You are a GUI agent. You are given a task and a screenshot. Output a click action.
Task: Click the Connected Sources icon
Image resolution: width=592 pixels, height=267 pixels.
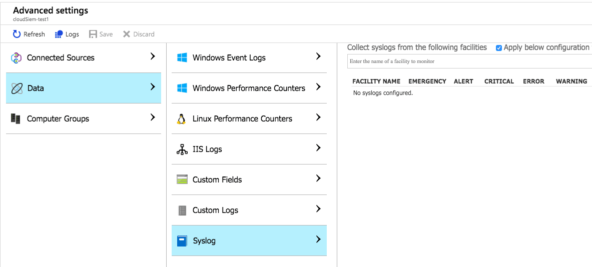coord(17,58)
